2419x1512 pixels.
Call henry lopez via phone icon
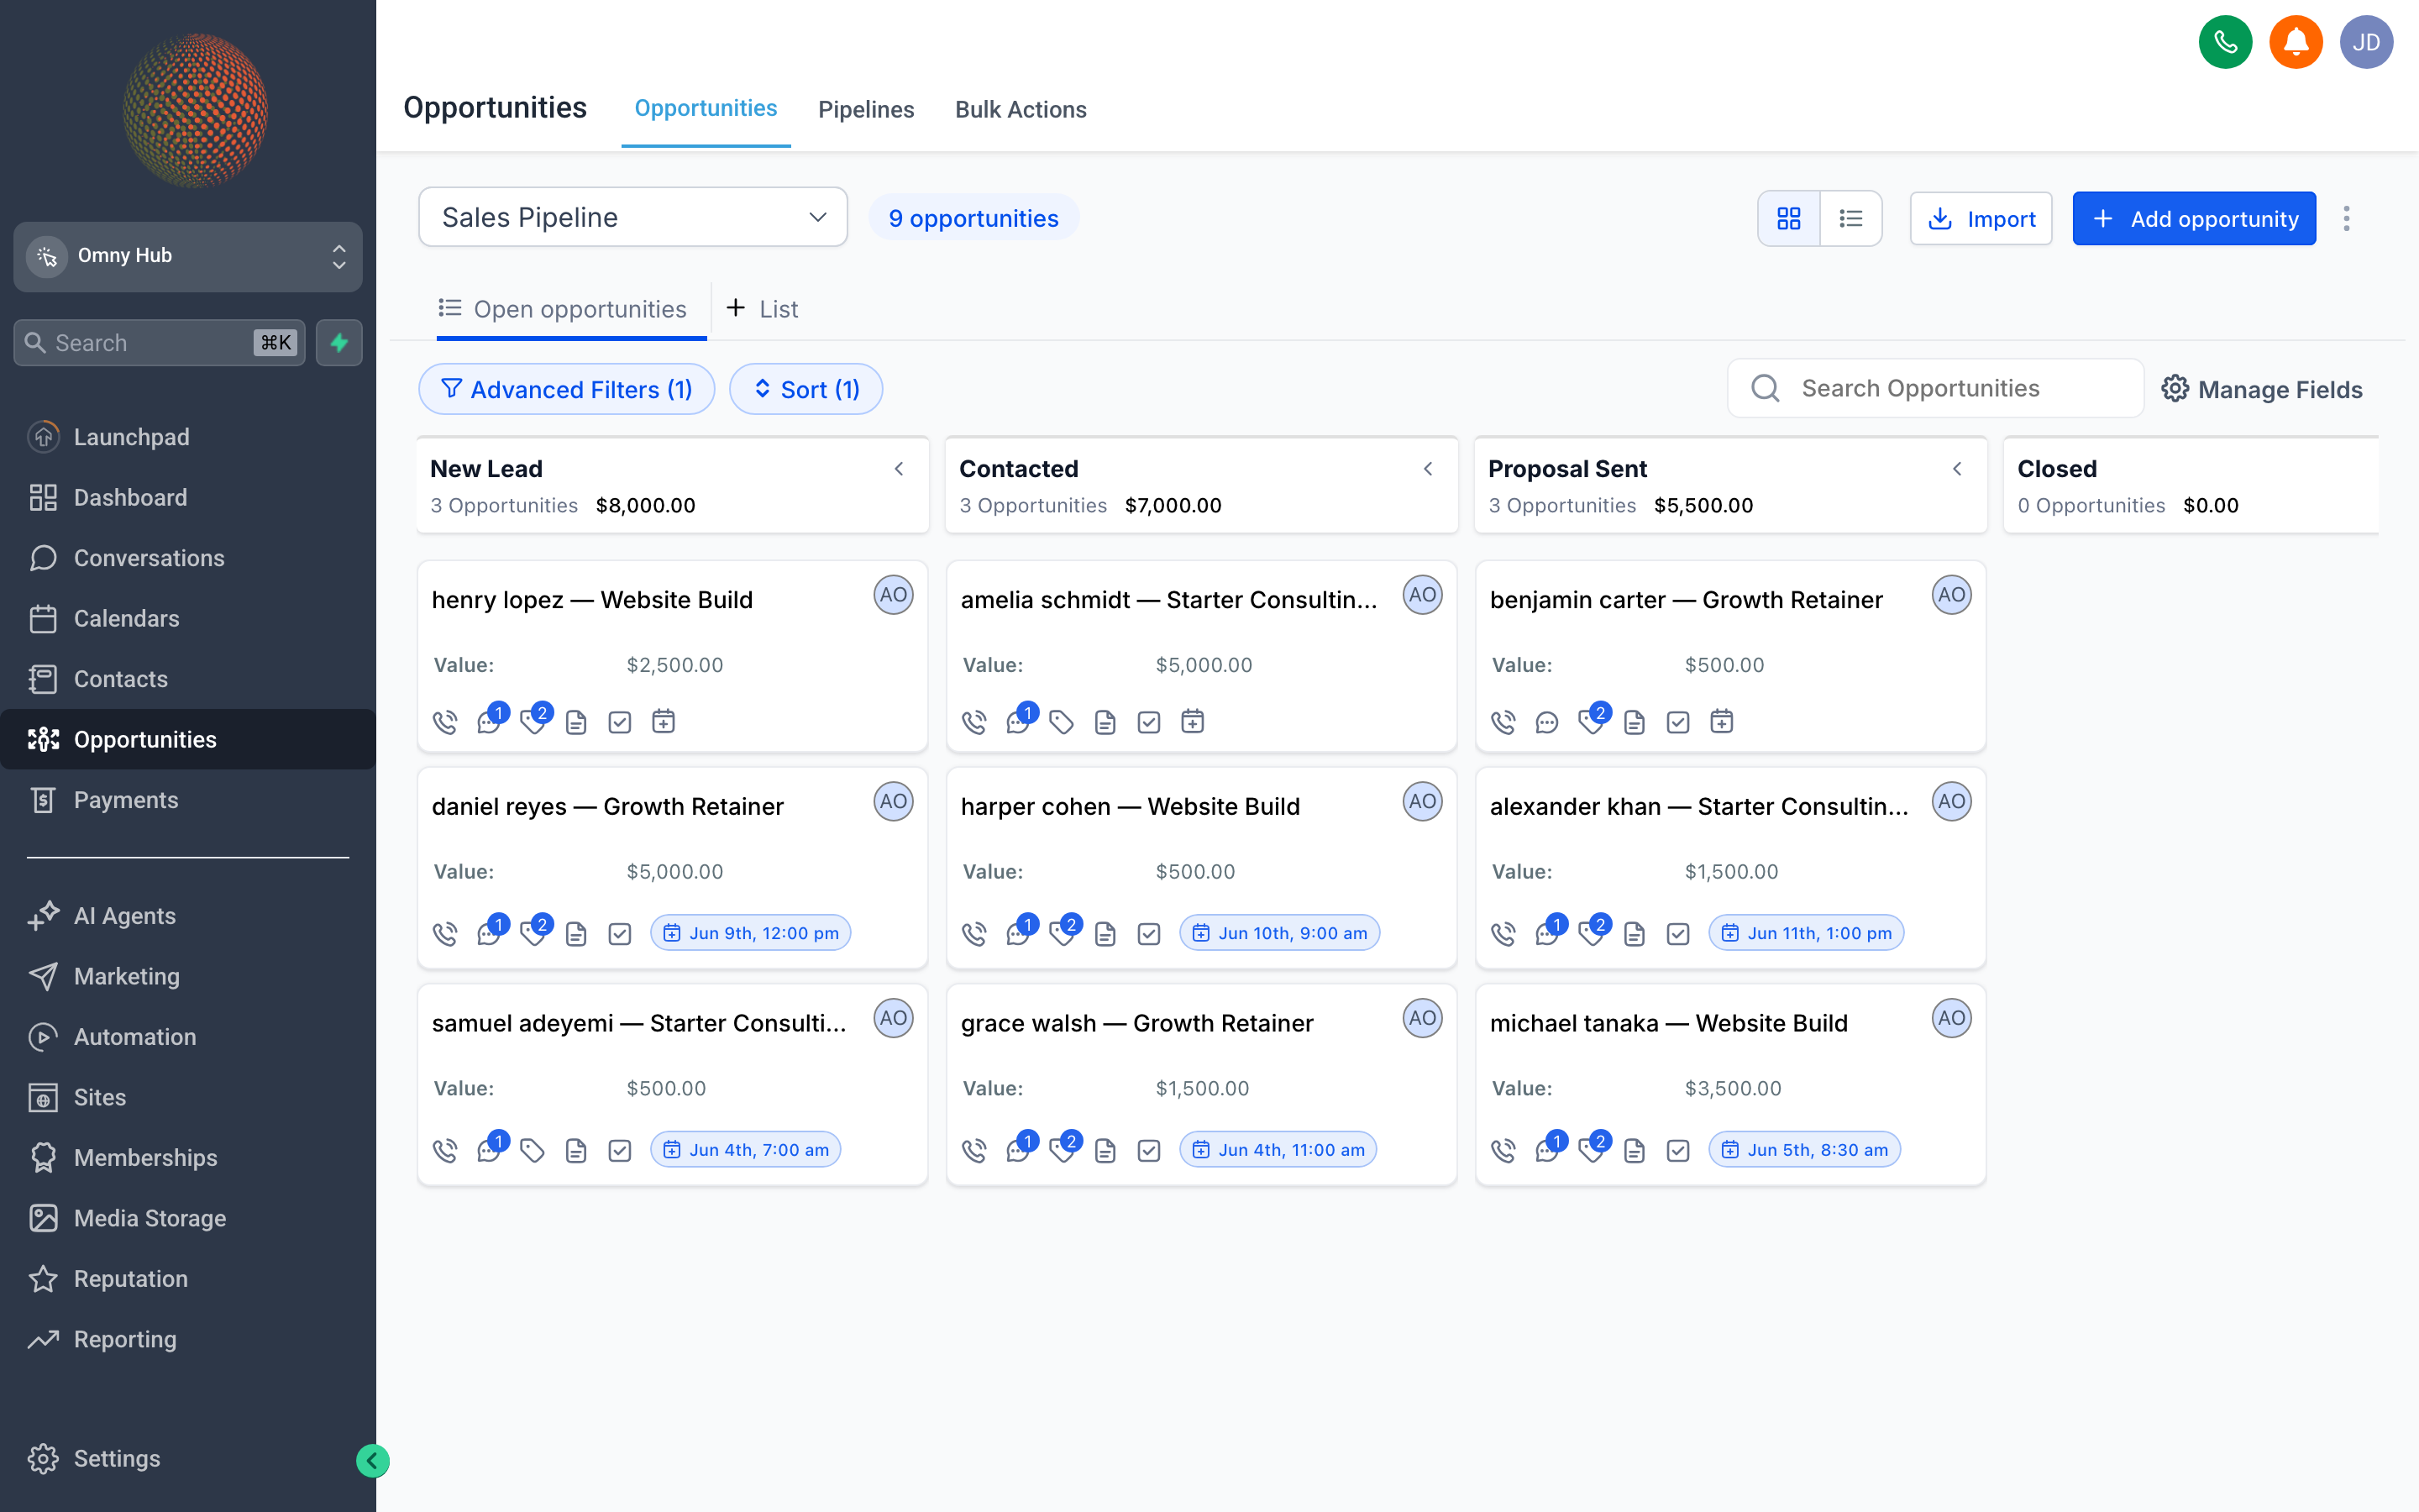point(445,722)
